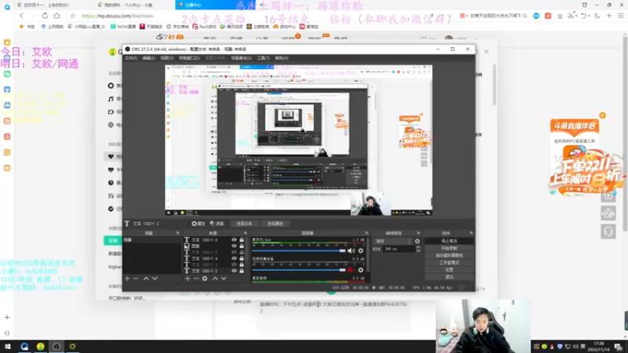Open second mixer channel settings gear

click(x=361, y=270)
